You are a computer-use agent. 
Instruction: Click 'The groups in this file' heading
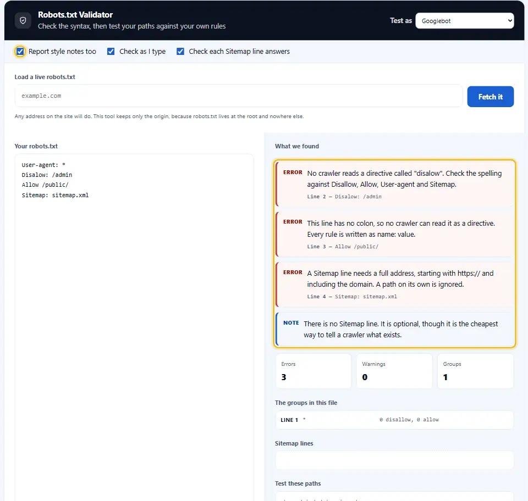[306, 403]
